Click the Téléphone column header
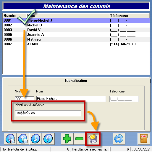 (x=129, y=16)
